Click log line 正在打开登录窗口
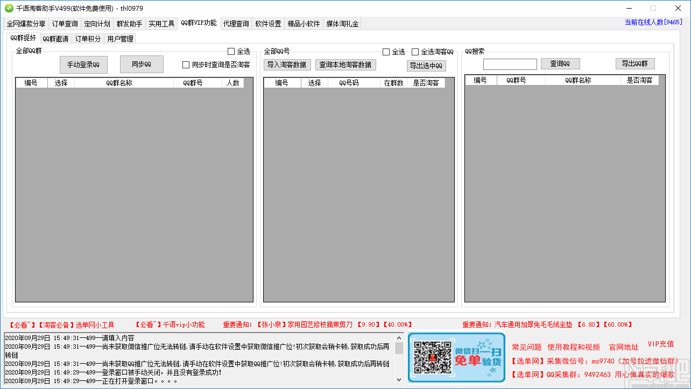Screen dimensions: 691x389 [91, 381]
